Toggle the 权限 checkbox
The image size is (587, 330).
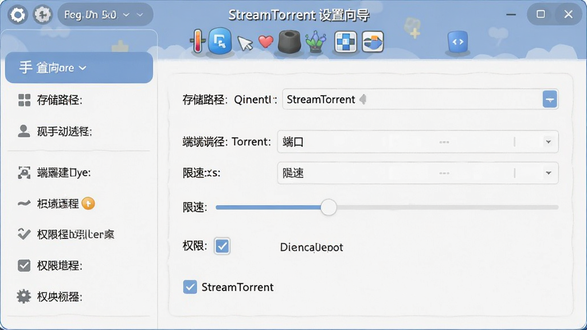[222, 246]
